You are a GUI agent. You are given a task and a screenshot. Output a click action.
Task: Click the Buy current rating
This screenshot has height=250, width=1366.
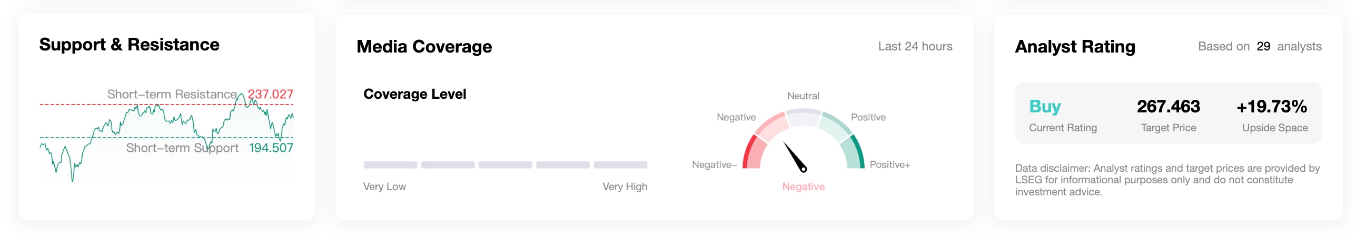(1045, 107)
